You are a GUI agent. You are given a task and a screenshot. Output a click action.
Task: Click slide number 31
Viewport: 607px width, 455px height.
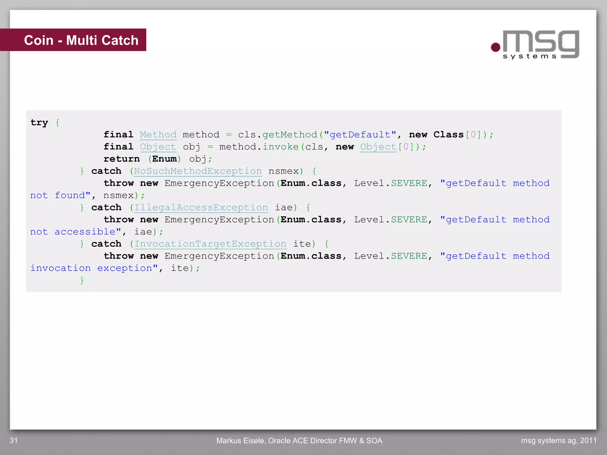tap(14, 440)
